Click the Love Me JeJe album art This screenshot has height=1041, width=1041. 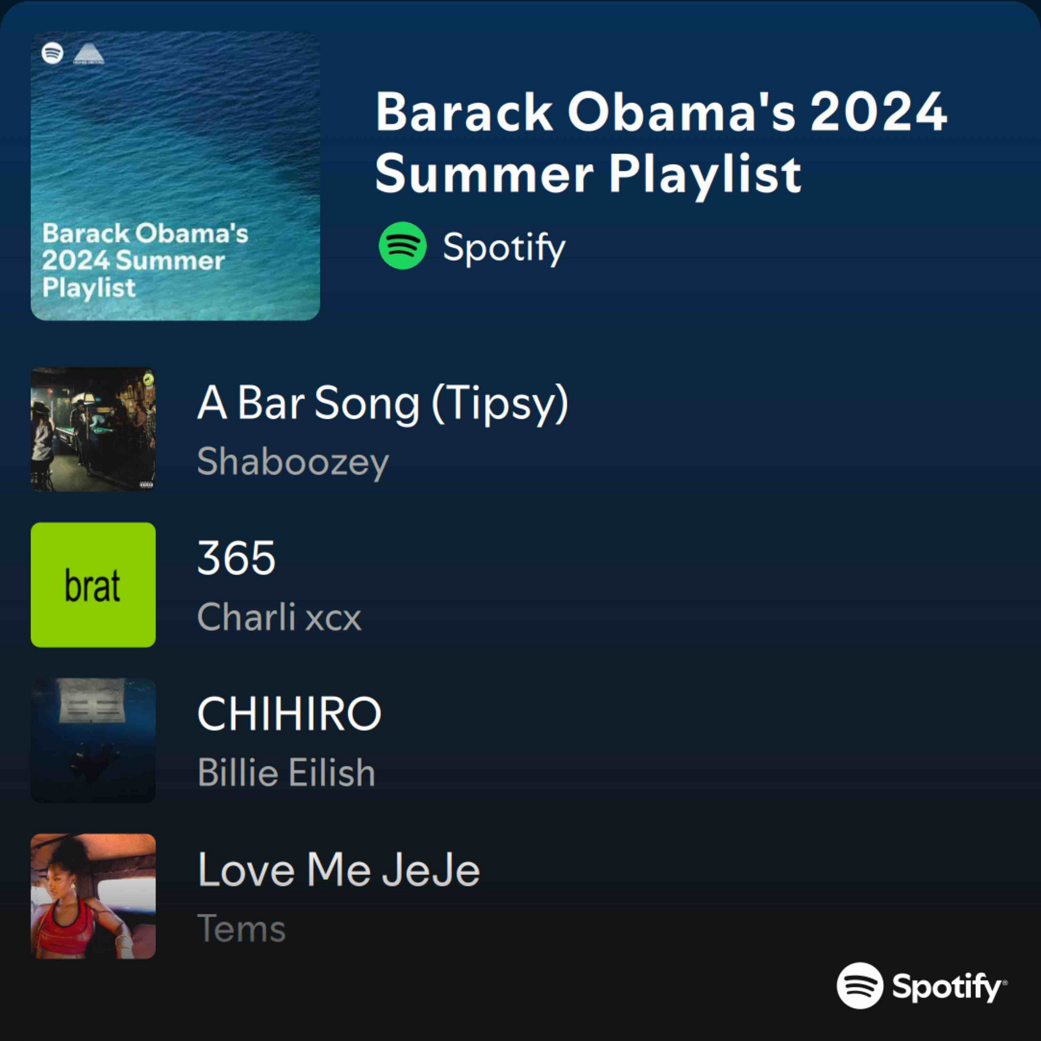pos(93,896)
